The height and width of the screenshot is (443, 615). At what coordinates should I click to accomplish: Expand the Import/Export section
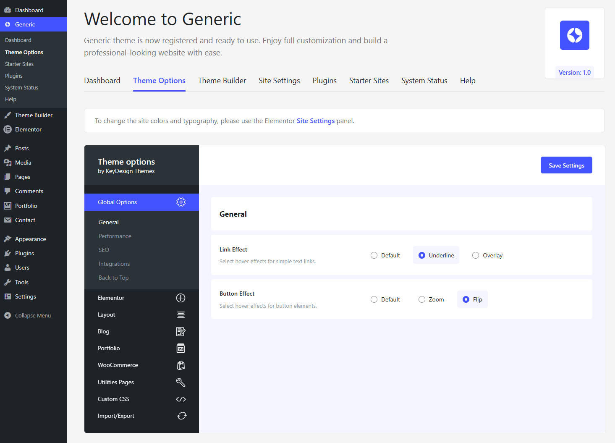(141, 416)
